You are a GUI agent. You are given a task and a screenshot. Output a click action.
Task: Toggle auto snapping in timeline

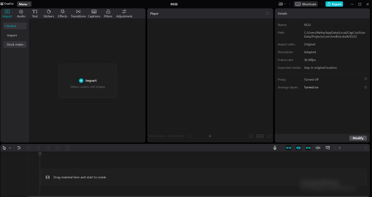(298, 148)
